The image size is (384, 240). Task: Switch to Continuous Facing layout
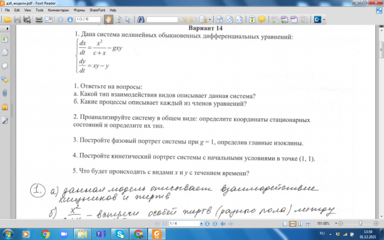(x=308, y=224)
